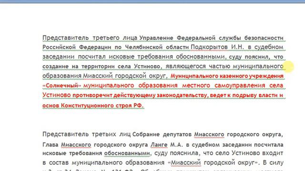Image resolution: width=305 pixels, height=171 pixels.
Task: Click the underlined word "Миасский" in the first paragraph
Action: (98, 76)
